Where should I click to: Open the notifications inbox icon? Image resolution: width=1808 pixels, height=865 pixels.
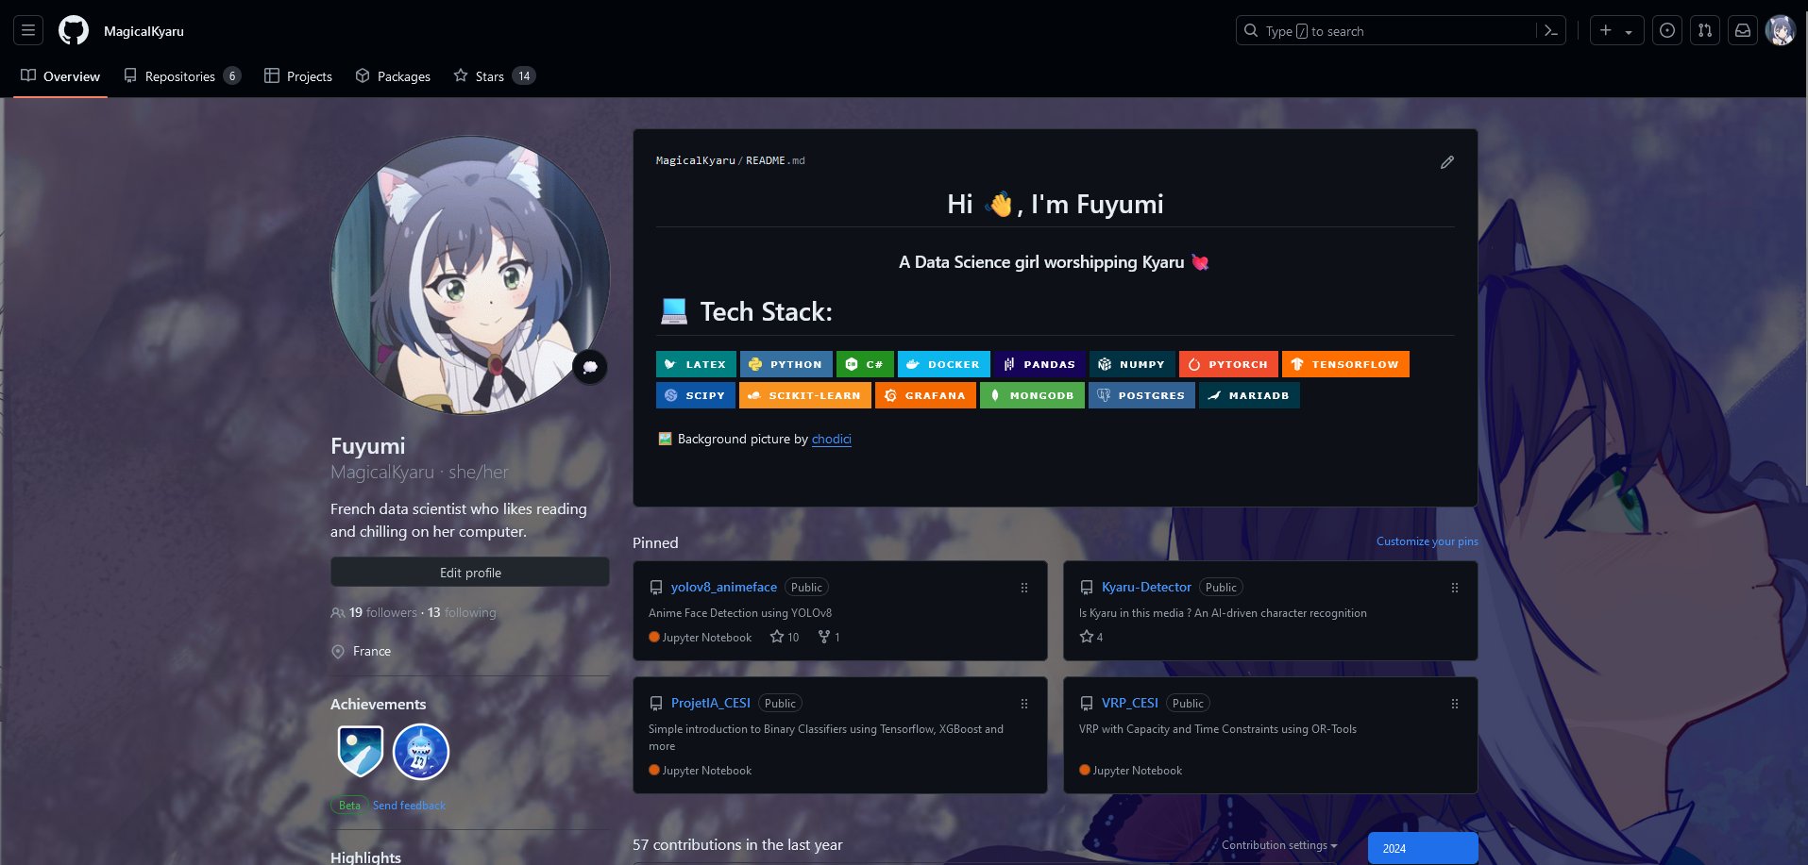1743,31
